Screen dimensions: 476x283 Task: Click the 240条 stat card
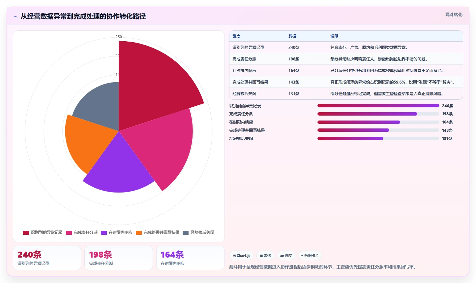(47, 258)
